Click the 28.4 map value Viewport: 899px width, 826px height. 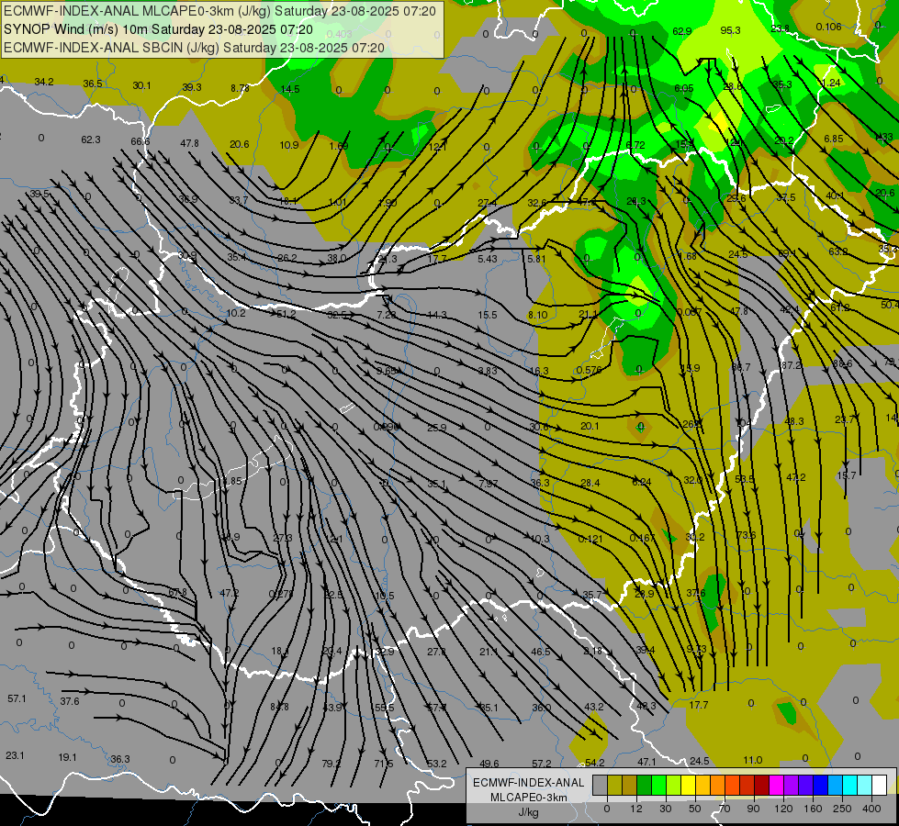pyautogui.click(x=590, y=483)
